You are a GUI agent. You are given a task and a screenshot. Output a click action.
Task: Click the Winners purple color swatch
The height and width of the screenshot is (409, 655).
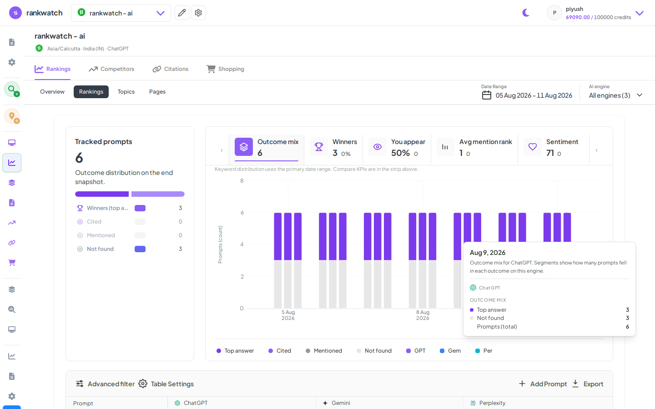pos(140,208)
